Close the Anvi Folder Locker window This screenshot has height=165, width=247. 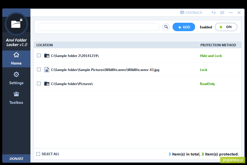point(239,13)
